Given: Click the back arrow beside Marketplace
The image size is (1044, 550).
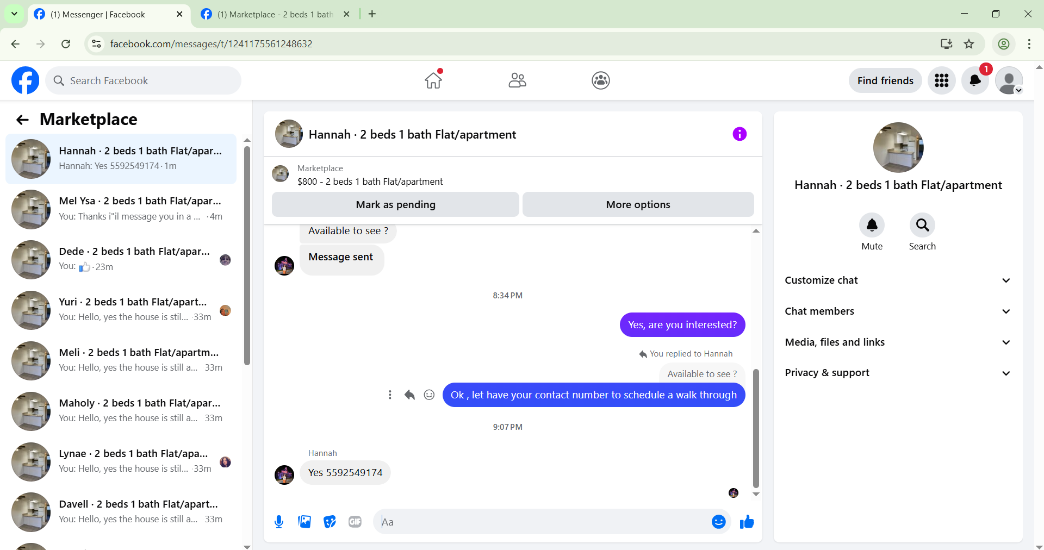Looking at the screenshot, I should click(22, 120).
